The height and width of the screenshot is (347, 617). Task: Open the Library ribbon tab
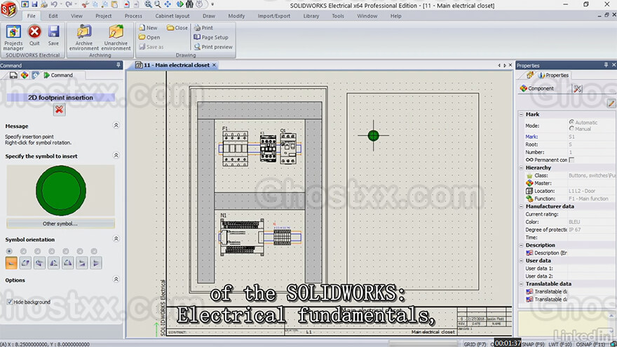[x=311, y=16]
